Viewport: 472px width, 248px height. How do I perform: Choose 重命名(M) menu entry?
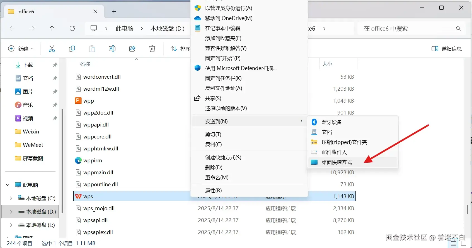[x=249, y=177]
